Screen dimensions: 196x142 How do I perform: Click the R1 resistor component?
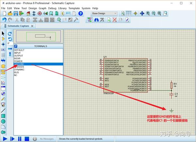click(x=171, y=85)
